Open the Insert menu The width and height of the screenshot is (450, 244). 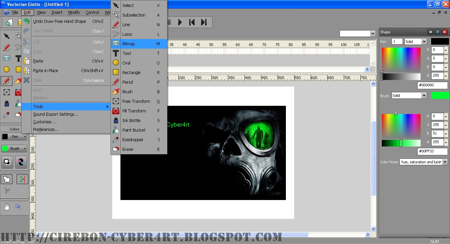pos(57,12)
